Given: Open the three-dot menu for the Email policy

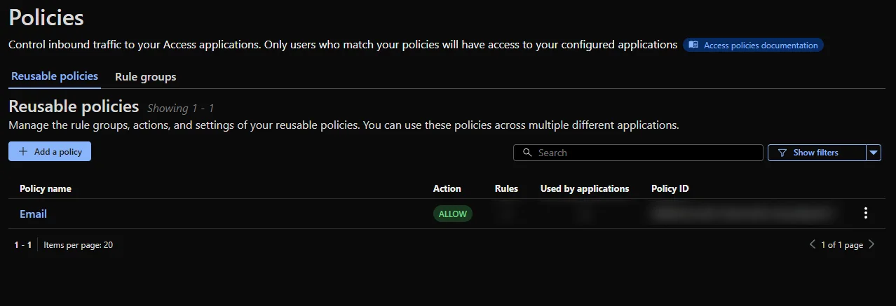Looking at the screenshot, I should (866, 214).
